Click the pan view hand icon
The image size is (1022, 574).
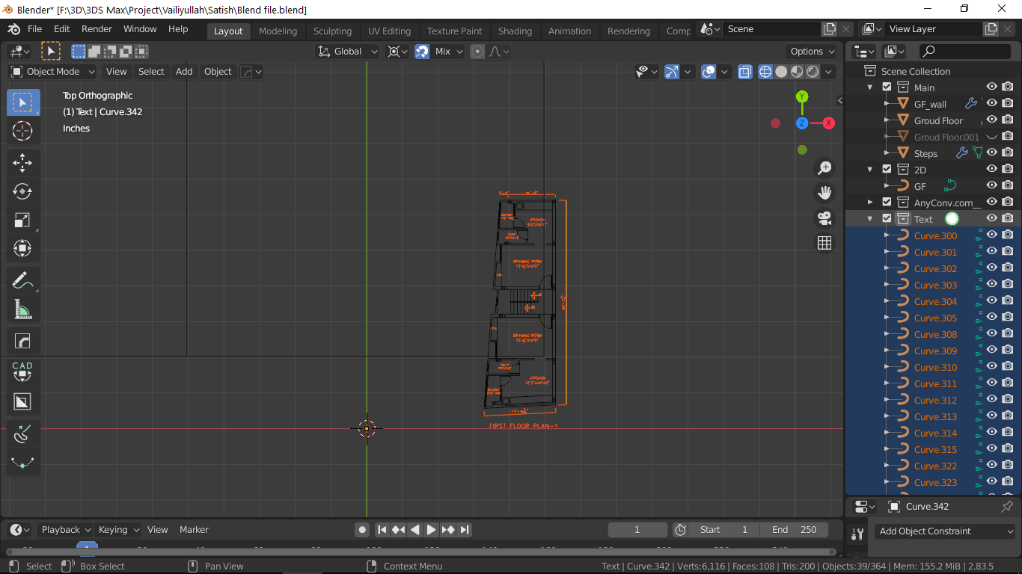(x=824, y=193)
